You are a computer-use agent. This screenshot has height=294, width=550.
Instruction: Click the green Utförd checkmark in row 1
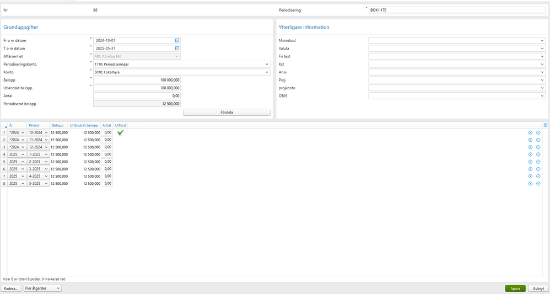[x=120, y=133]
